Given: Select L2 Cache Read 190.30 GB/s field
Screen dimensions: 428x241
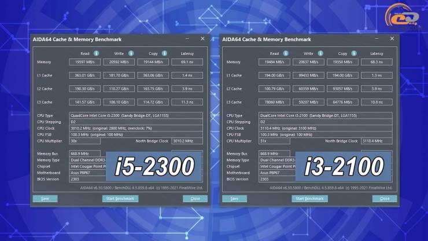Looking at the screenshot, I should point(84,89).
